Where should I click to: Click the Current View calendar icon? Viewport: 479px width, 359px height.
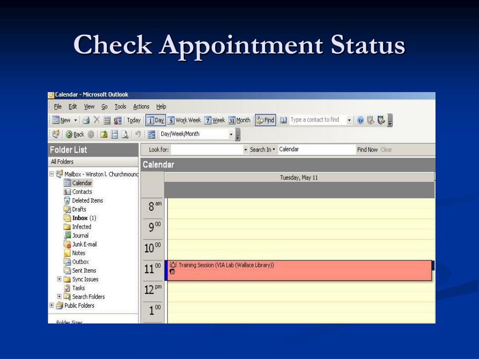tap(151, 134)
